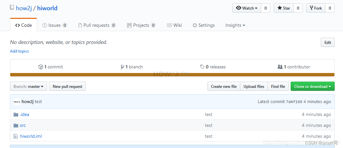Click the test commit message in .idea row
Image resolution: width=343 pixels, height=148 pixels.
(209, 114)
